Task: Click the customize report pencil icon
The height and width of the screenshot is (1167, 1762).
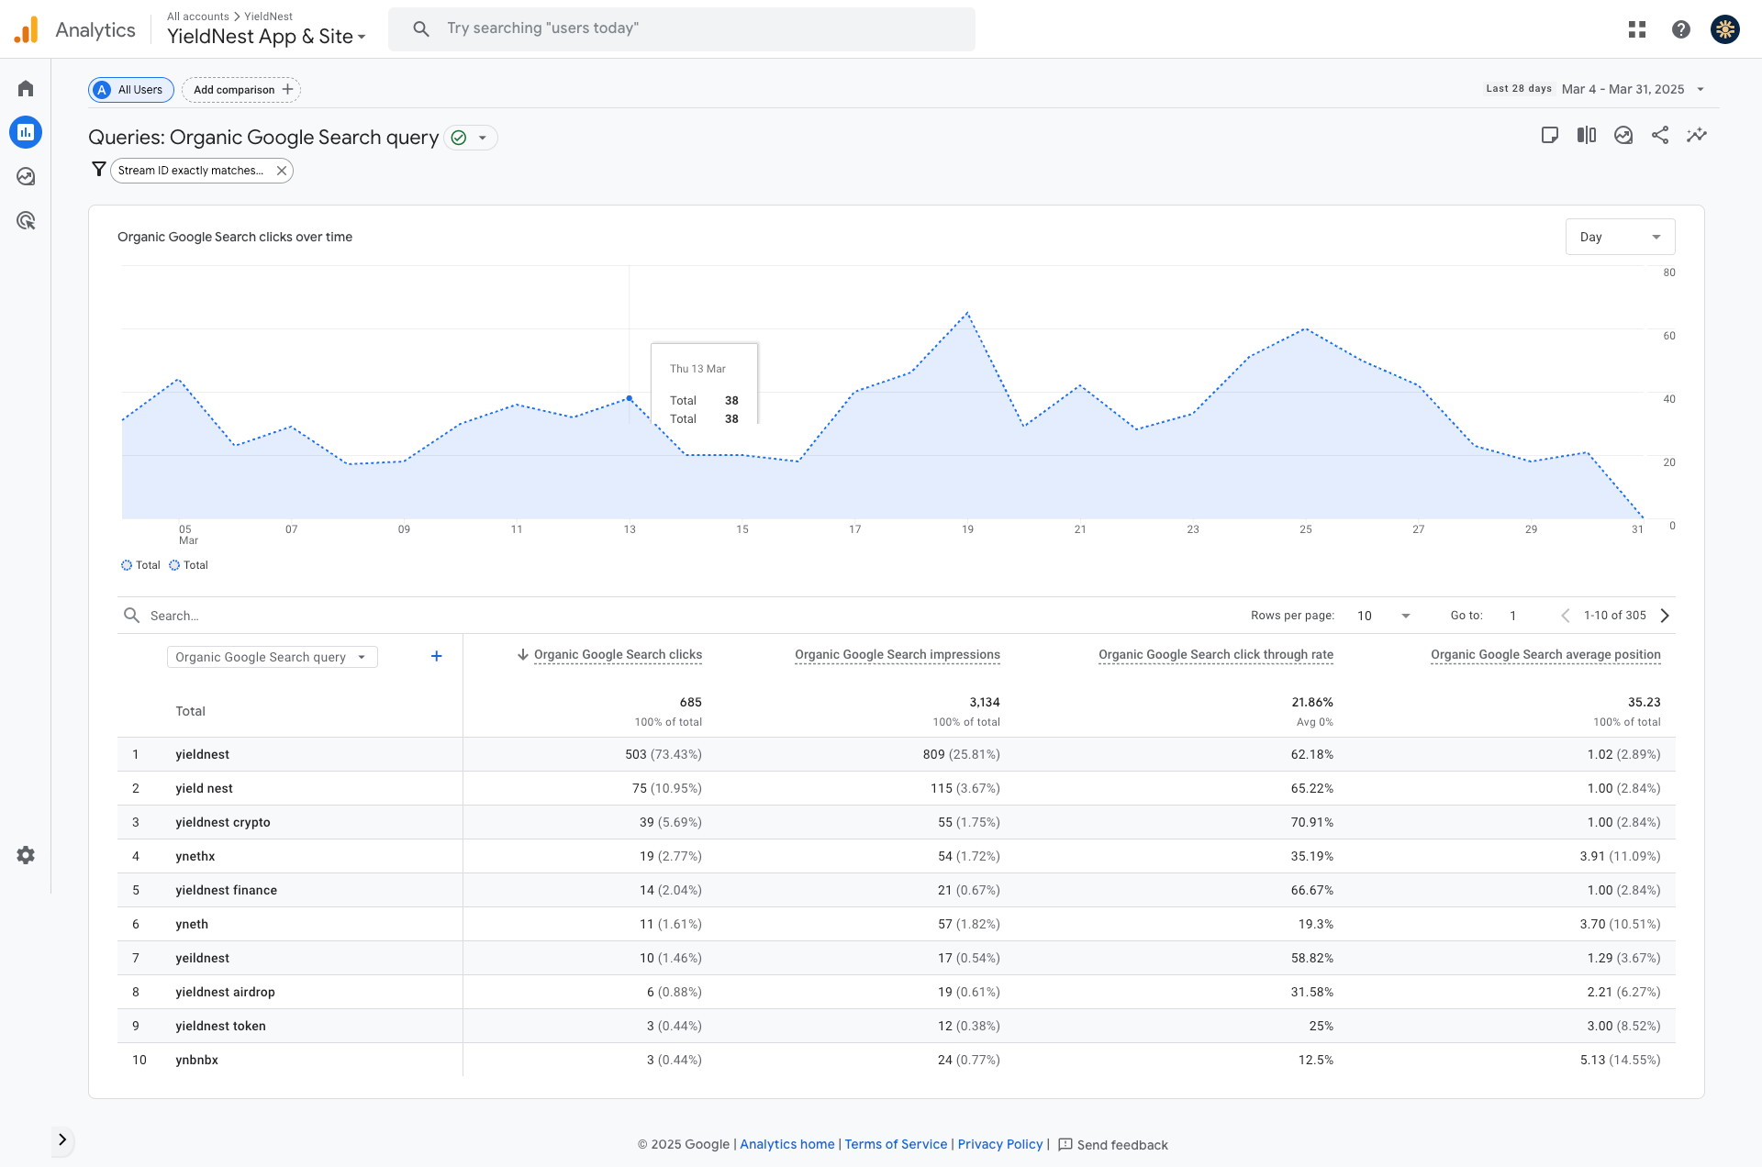Action: click(x=1550, y=136)
